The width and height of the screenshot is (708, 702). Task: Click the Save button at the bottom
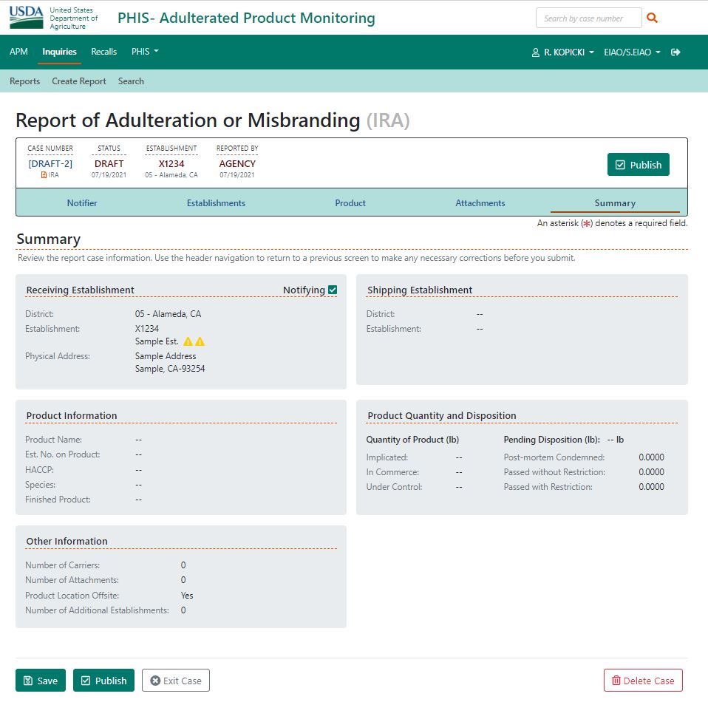tap(41, 681)
